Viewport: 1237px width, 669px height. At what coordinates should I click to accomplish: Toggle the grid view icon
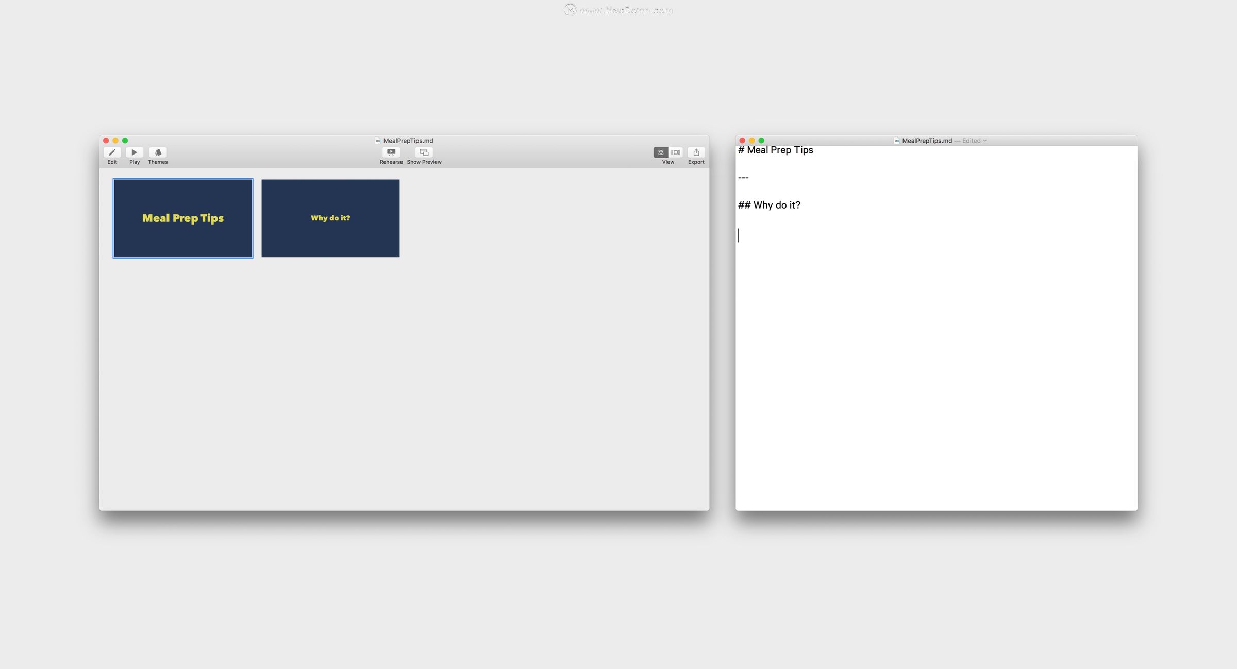(x=661, y=151)
